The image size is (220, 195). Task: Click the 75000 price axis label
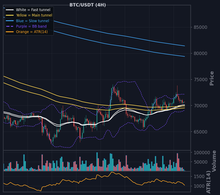point(200,79)
